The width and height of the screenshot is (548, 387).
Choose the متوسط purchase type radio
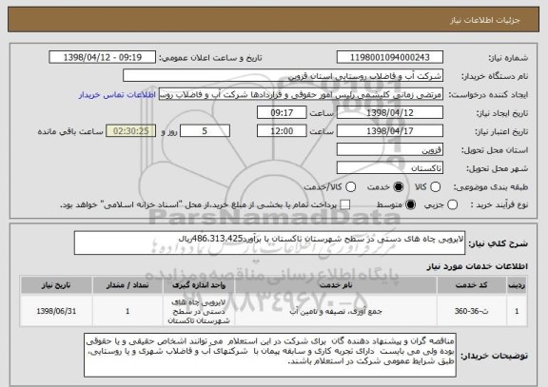click(411, 205)
